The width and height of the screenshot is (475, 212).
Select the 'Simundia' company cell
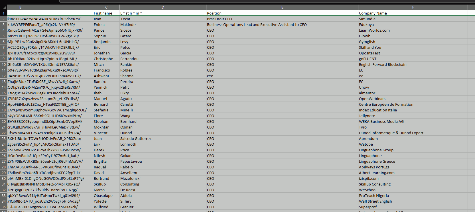413,19
